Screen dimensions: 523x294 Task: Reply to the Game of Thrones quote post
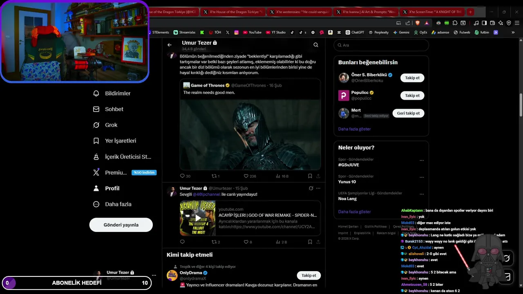pos(185,176)
